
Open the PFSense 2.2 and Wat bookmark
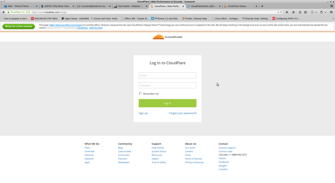[x=165, y=19]
